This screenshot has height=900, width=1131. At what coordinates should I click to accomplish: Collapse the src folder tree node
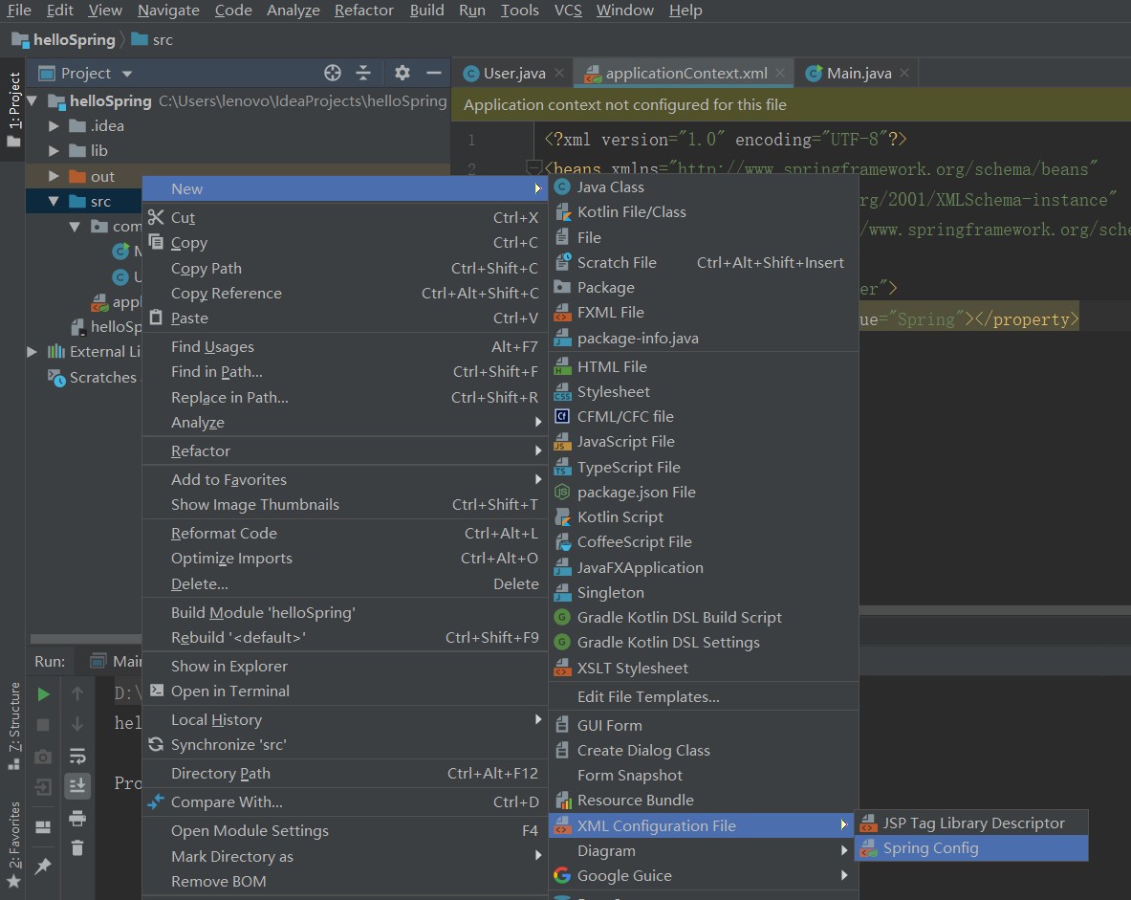pyautogui.click(x=54, y=202)
